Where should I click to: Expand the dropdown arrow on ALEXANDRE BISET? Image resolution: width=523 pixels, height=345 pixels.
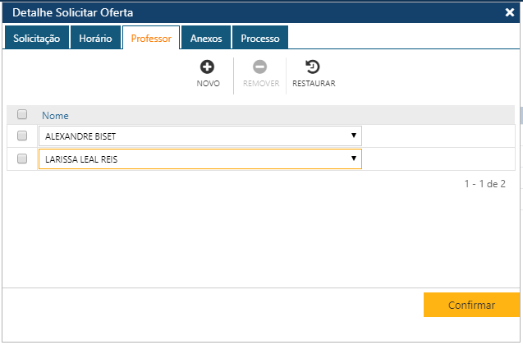click(x=353, y=136)
